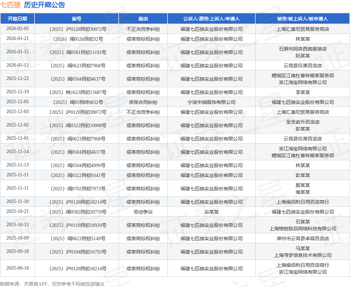Click the 数据来源 footer note
Screen dimensions: 350x287
[52, 284]
